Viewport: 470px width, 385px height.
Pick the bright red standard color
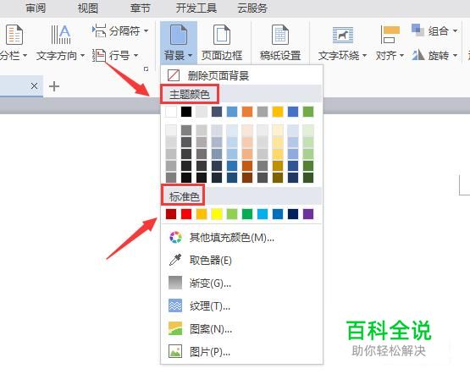pyautogui.click(x=186, y=214)
